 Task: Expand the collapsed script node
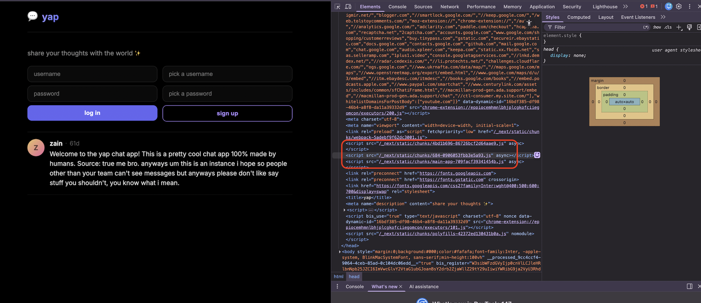pos(345,210)
